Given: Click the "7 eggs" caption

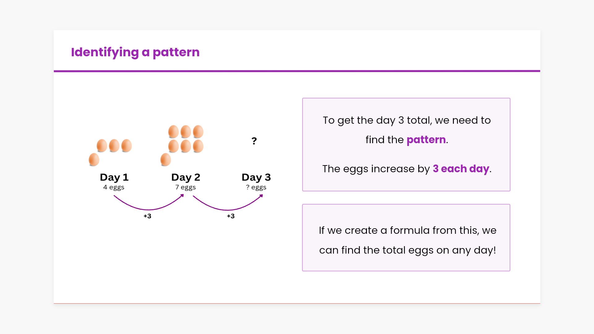Looking at the screenshot, I should (x=185, y=187).
